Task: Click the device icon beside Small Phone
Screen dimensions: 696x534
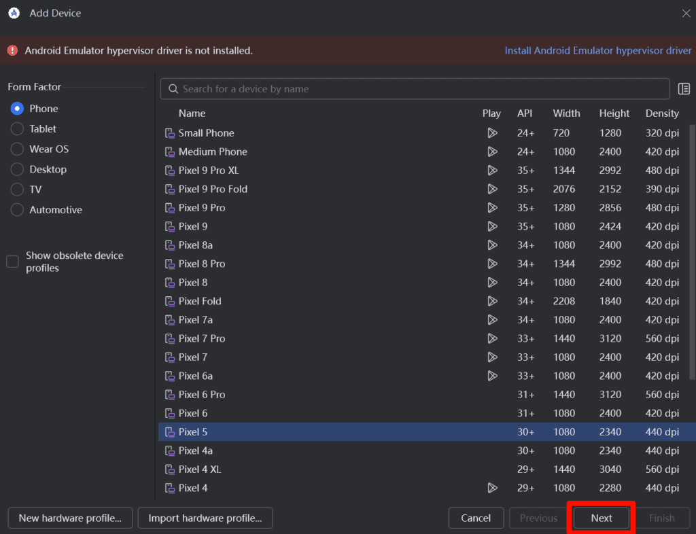Action: tap(170, 133)
